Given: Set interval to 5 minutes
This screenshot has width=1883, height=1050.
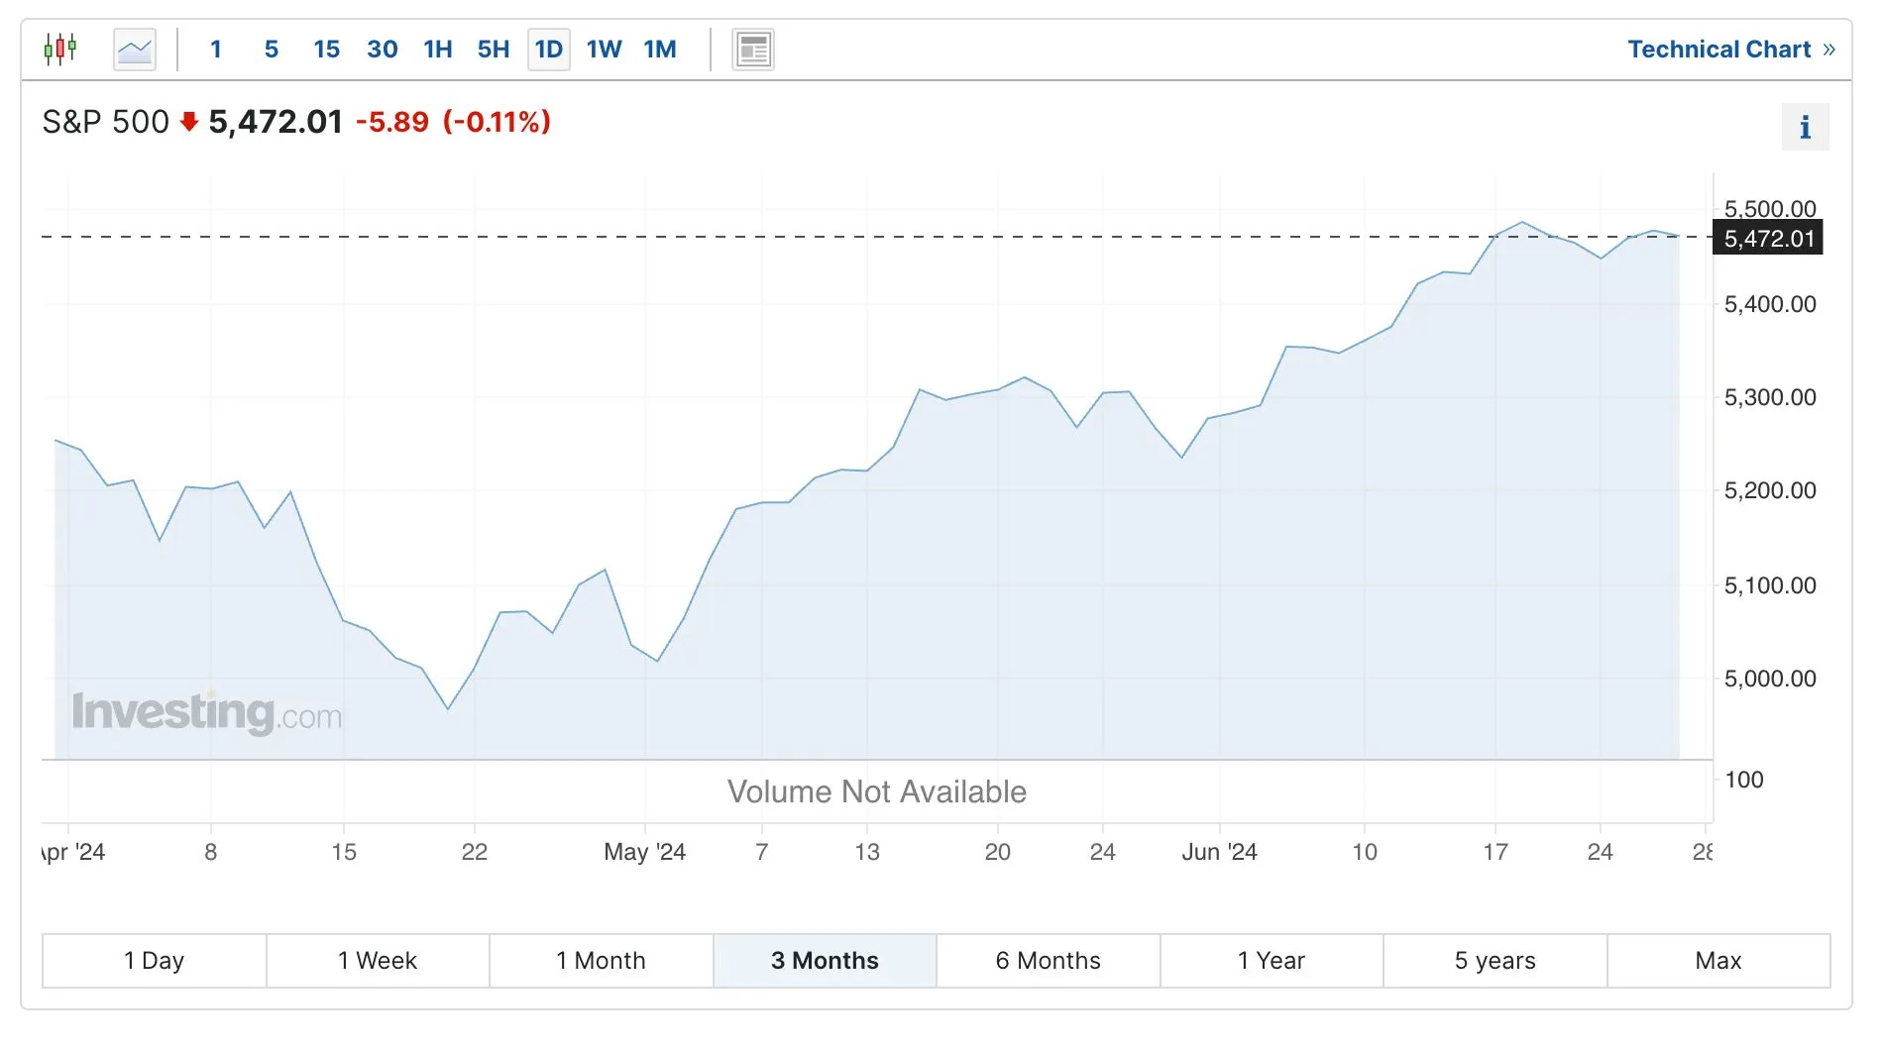Looking at the screenshot, I should pyautogui.click(x=272, y=50).
